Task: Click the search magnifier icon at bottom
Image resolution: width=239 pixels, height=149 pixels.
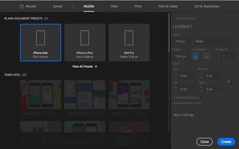Action: coord(43,141)
